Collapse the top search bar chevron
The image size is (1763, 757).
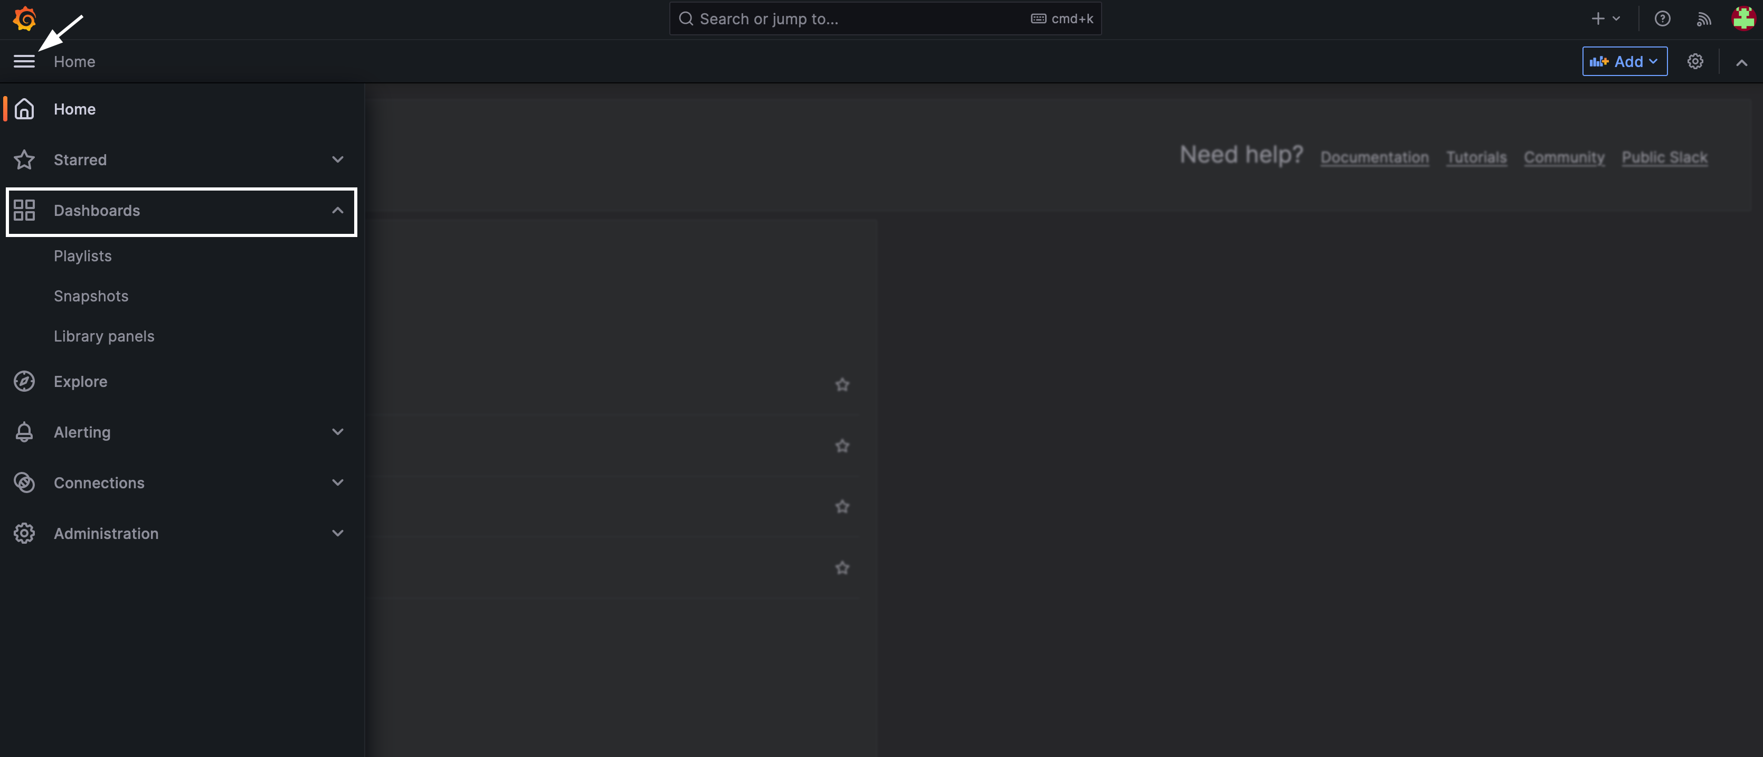click(1742, 62)
